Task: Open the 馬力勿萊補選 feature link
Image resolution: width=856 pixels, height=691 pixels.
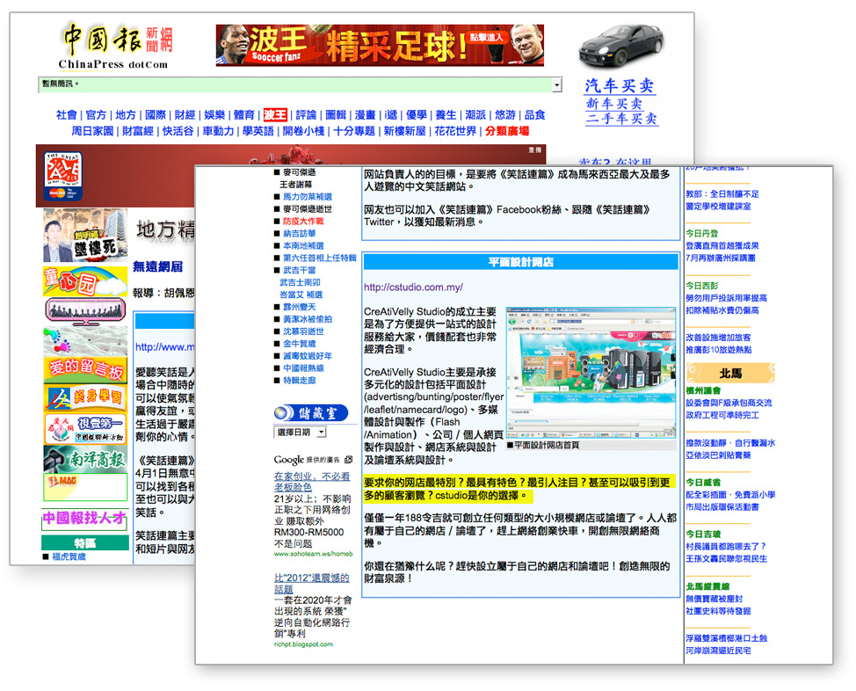Action: 308,197
